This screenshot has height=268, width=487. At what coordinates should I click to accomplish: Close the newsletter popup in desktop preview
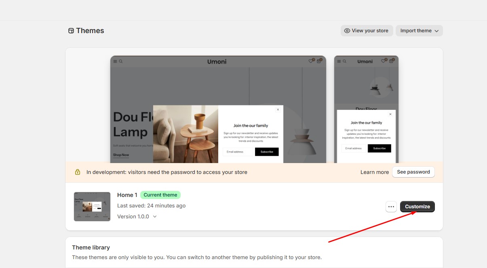click(x=278, y=109)
